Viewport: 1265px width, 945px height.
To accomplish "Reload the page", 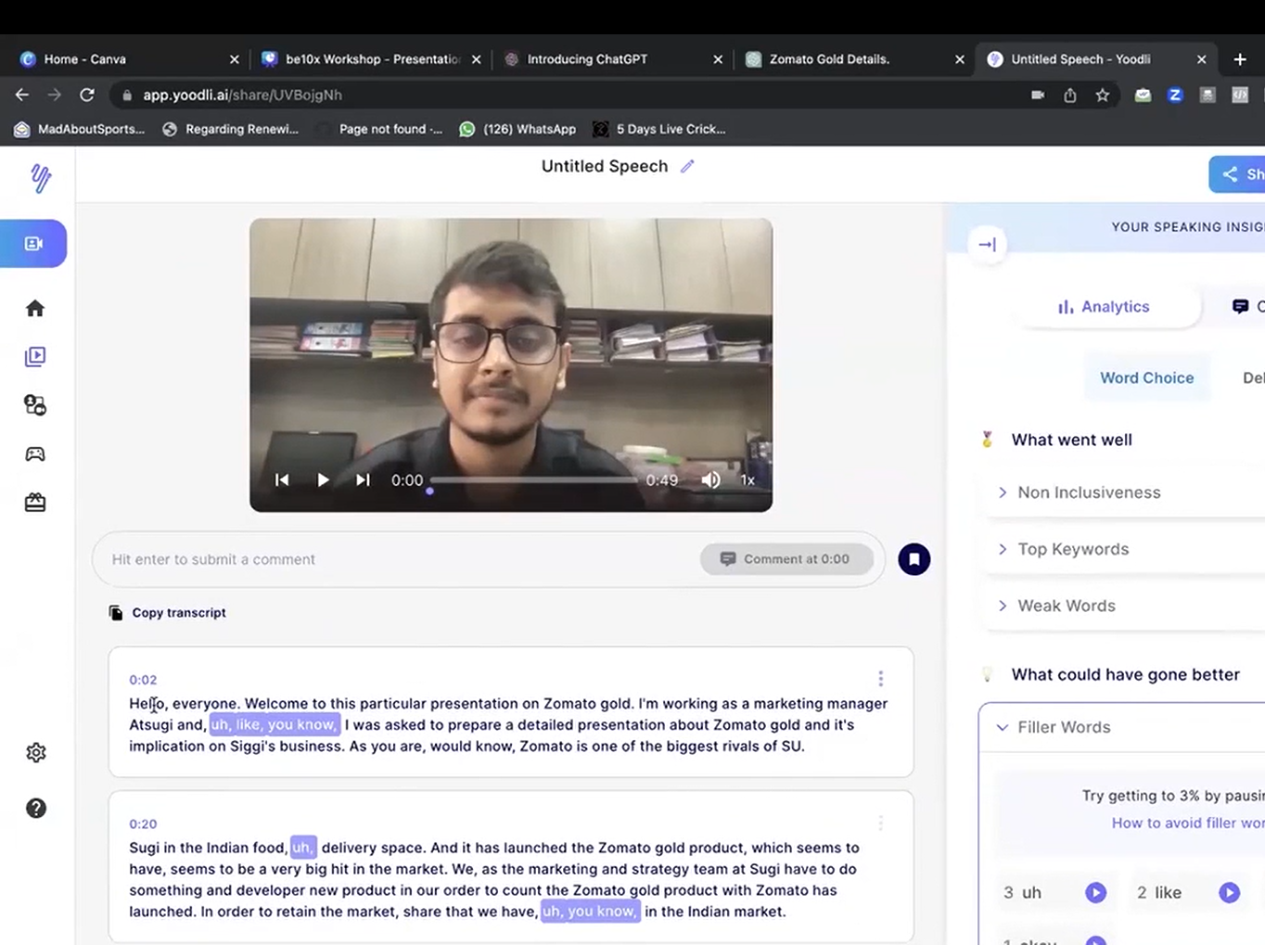I will point(87,95).
